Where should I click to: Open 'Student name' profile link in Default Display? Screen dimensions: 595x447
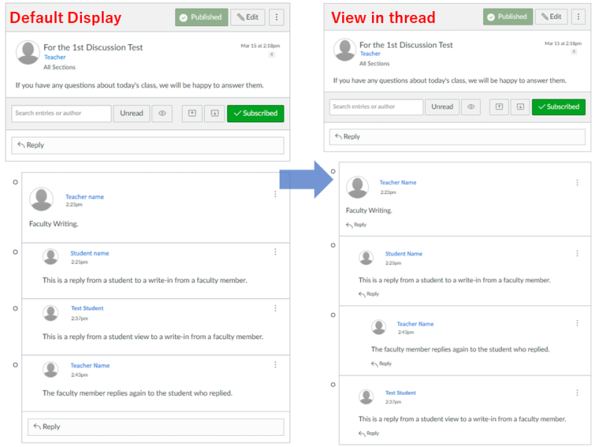tap(89, 253)
